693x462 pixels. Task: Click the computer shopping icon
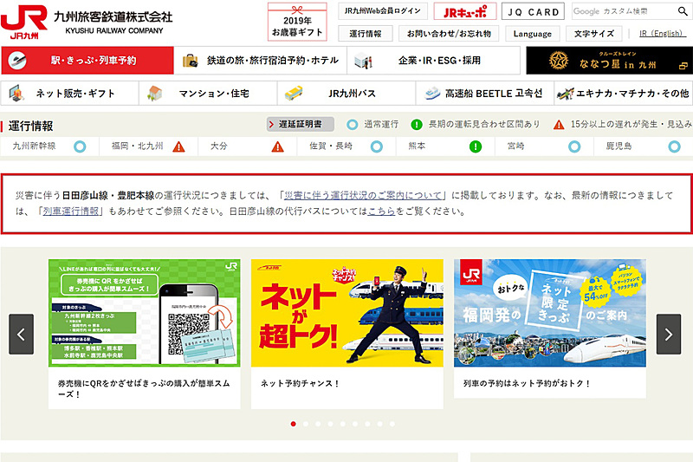coord(16,94)
